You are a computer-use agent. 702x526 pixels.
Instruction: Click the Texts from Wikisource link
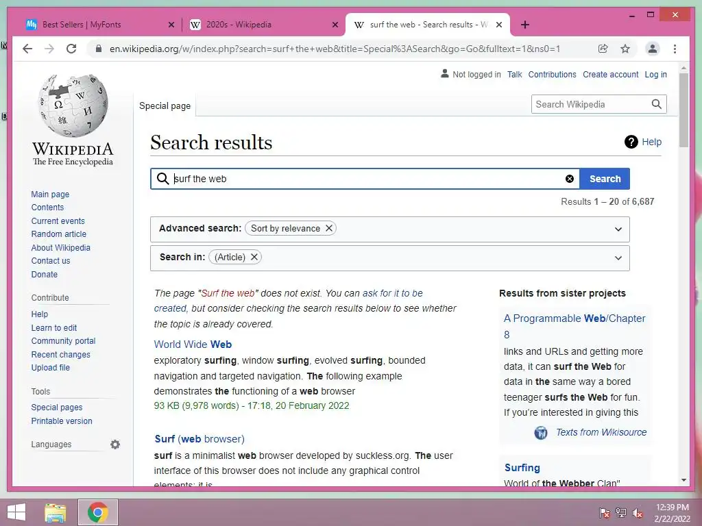(x=601, y=433)
